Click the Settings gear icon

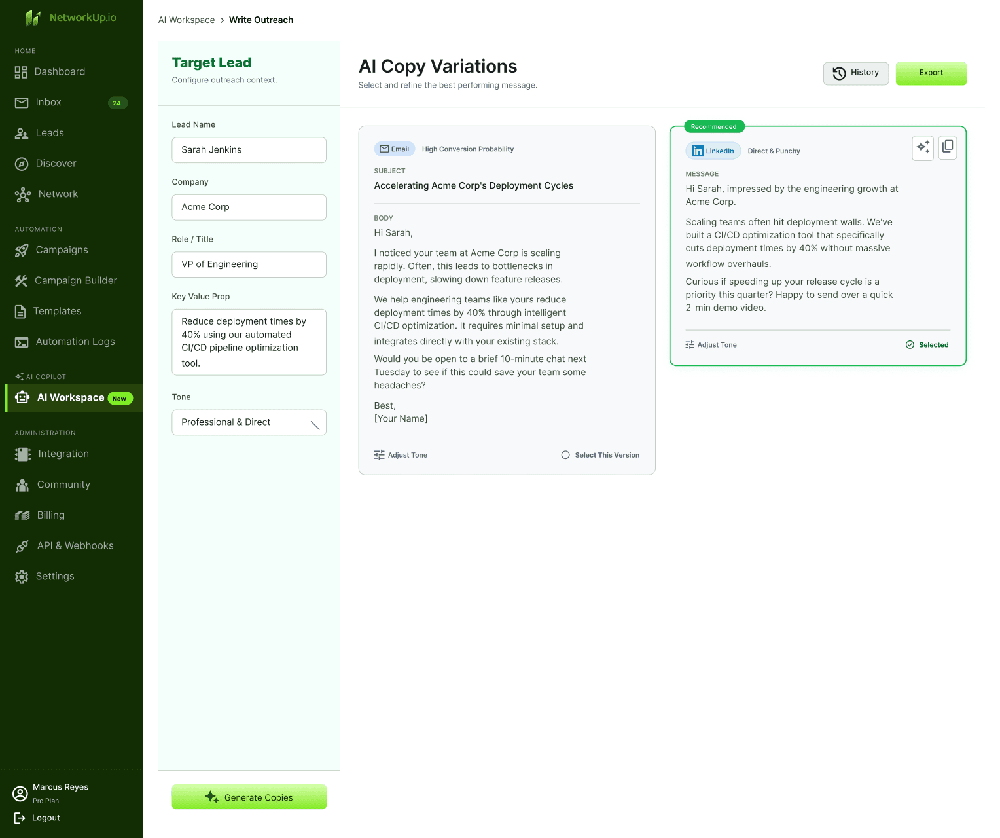(22, 577)
